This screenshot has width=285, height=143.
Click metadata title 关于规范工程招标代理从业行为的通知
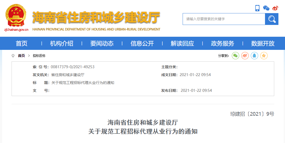(x=83, y=83)
